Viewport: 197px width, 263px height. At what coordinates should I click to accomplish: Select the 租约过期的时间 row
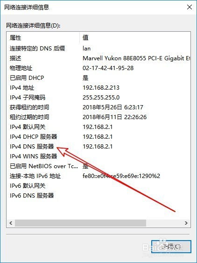(98, 117)
